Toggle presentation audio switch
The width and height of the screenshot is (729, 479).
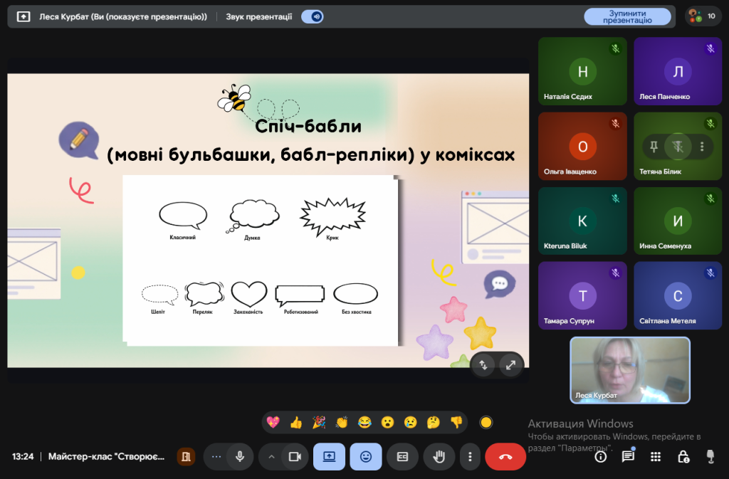point(312,16)
